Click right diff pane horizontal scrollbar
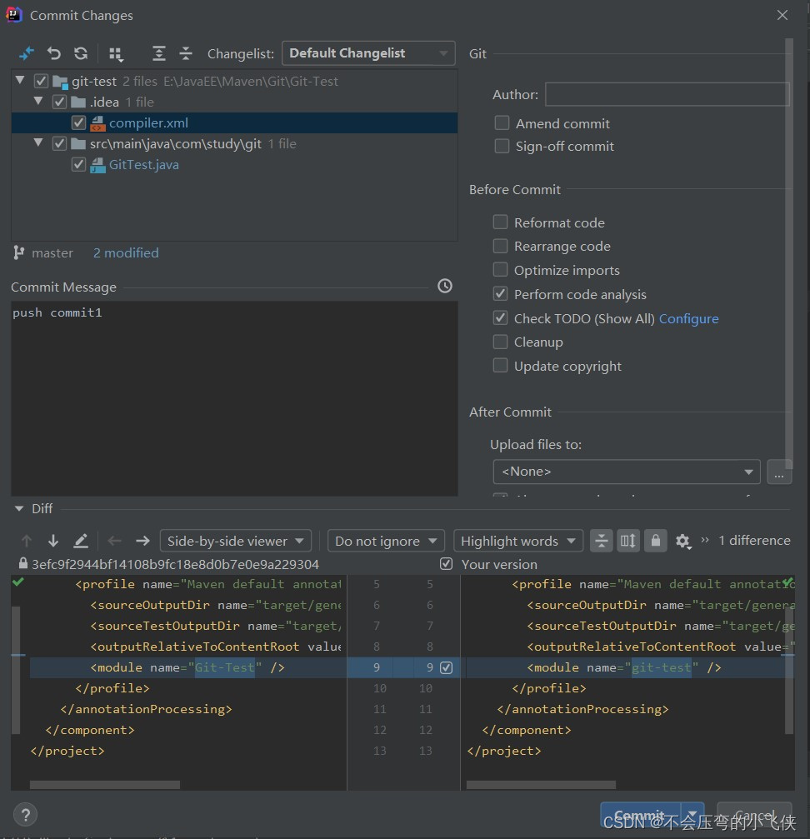The width and height of the screenshot is (810, 839). pos(541,784)
